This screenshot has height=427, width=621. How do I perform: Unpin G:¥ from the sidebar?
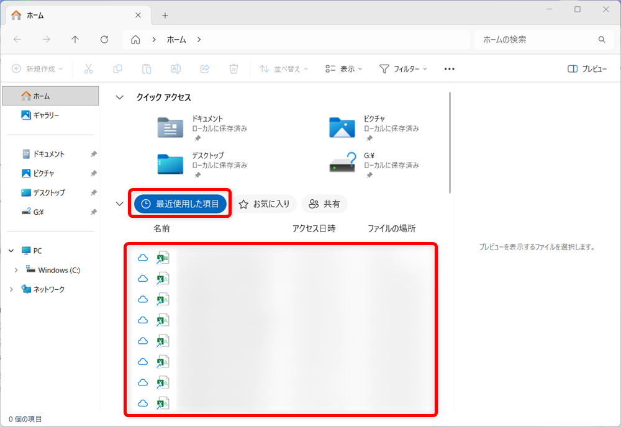click(93, 212)
